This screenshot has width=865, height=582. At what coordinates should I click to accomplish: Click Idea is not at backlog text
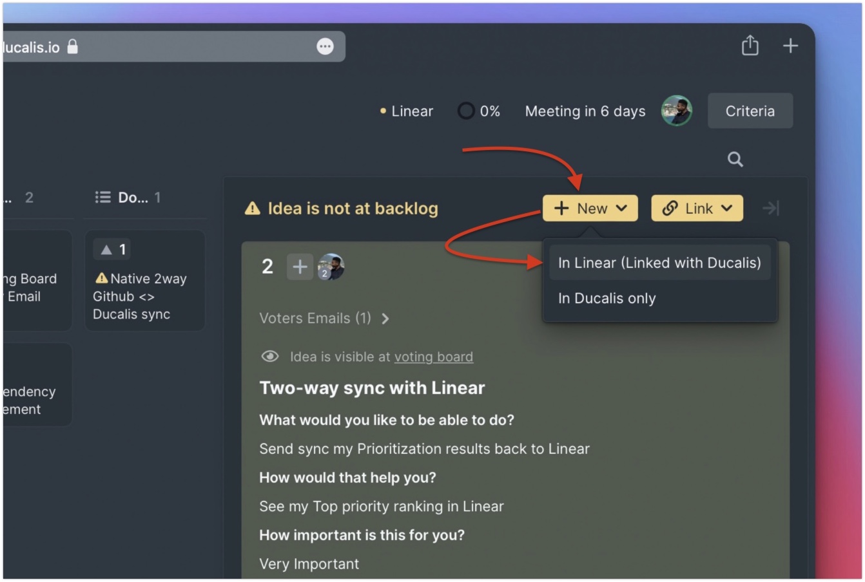pos(353,209)
